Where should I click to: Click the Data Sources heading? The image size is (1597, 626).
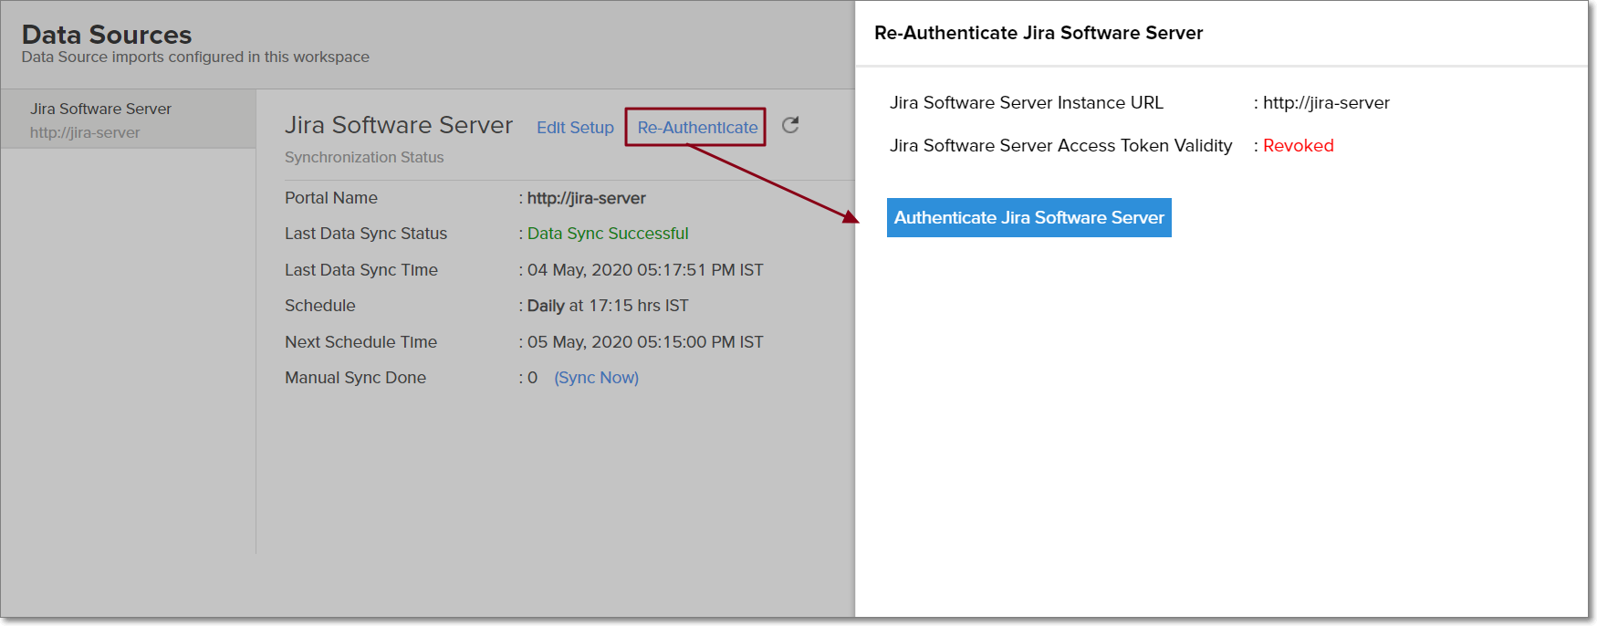[107, 35]
